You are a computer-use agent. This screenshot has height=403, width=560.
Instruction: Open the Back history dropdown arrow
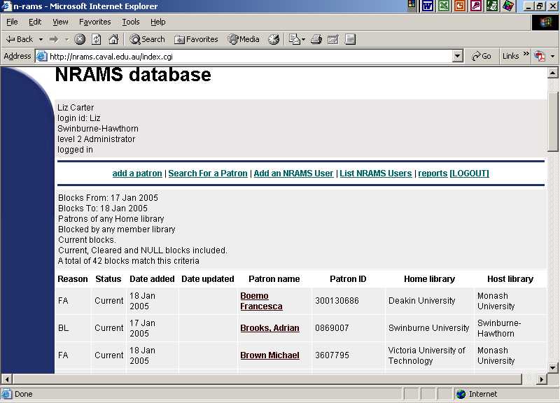[41, 39]
